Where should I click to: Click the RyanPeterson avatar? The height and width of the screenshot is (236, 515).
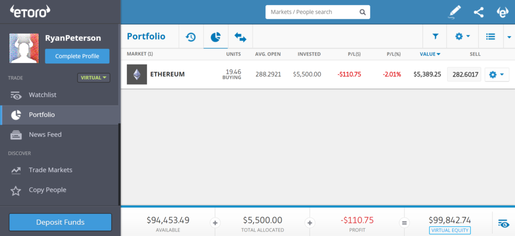[x=24, y=48]
